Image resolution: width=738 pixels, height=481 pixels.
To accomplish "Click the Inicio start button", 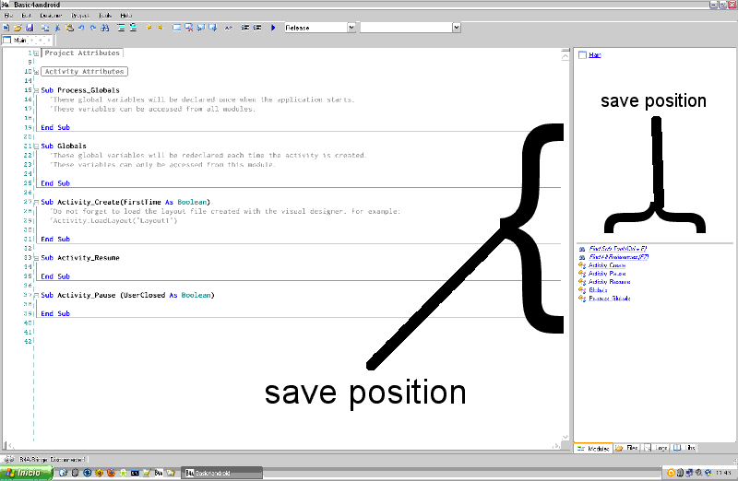I will [x=26, y=473].
